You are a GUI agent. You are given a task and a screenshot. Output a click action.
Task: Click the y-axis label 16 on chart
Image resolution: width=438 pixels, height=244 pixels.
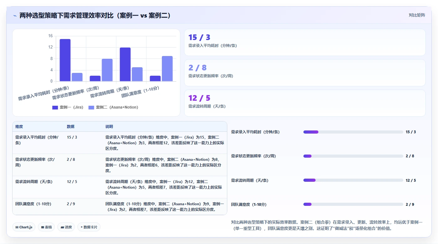50,36
